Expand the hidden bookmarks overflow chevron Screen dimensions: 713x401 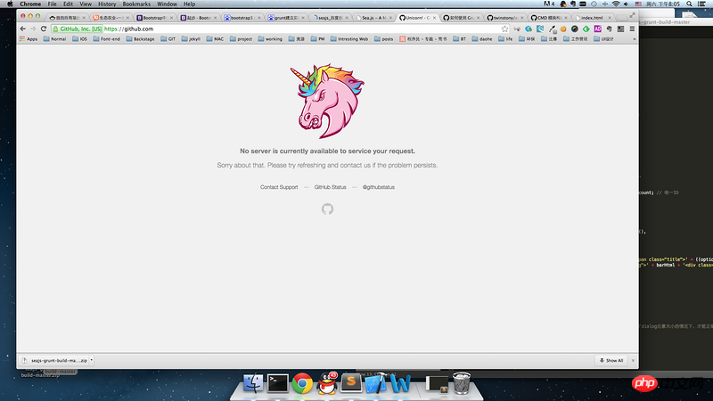635,39
